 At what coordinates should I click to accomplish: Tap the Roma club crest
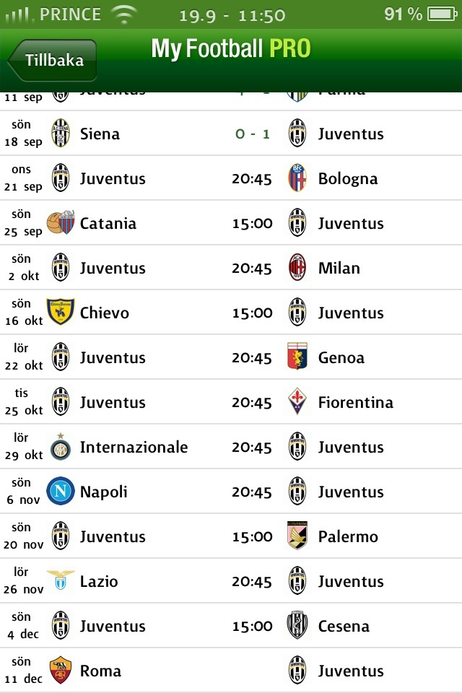tap(61, 670)
